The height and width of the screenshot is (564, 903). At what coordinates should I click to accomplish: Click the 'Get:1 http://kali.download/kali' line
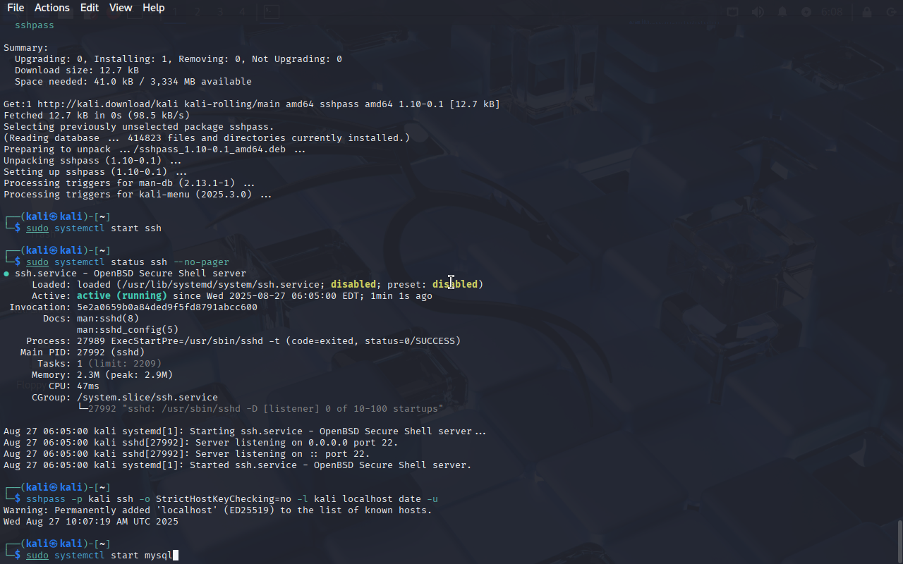252,104
